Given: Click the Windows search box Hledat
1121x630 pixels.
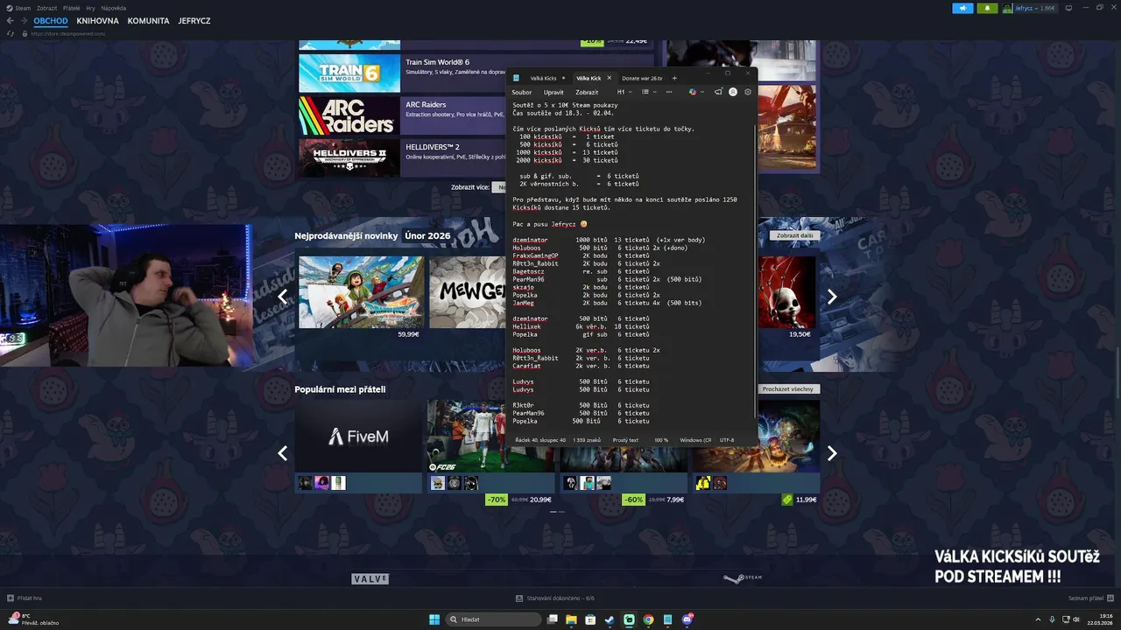Looking at the screenshot, I should point(494,619).
